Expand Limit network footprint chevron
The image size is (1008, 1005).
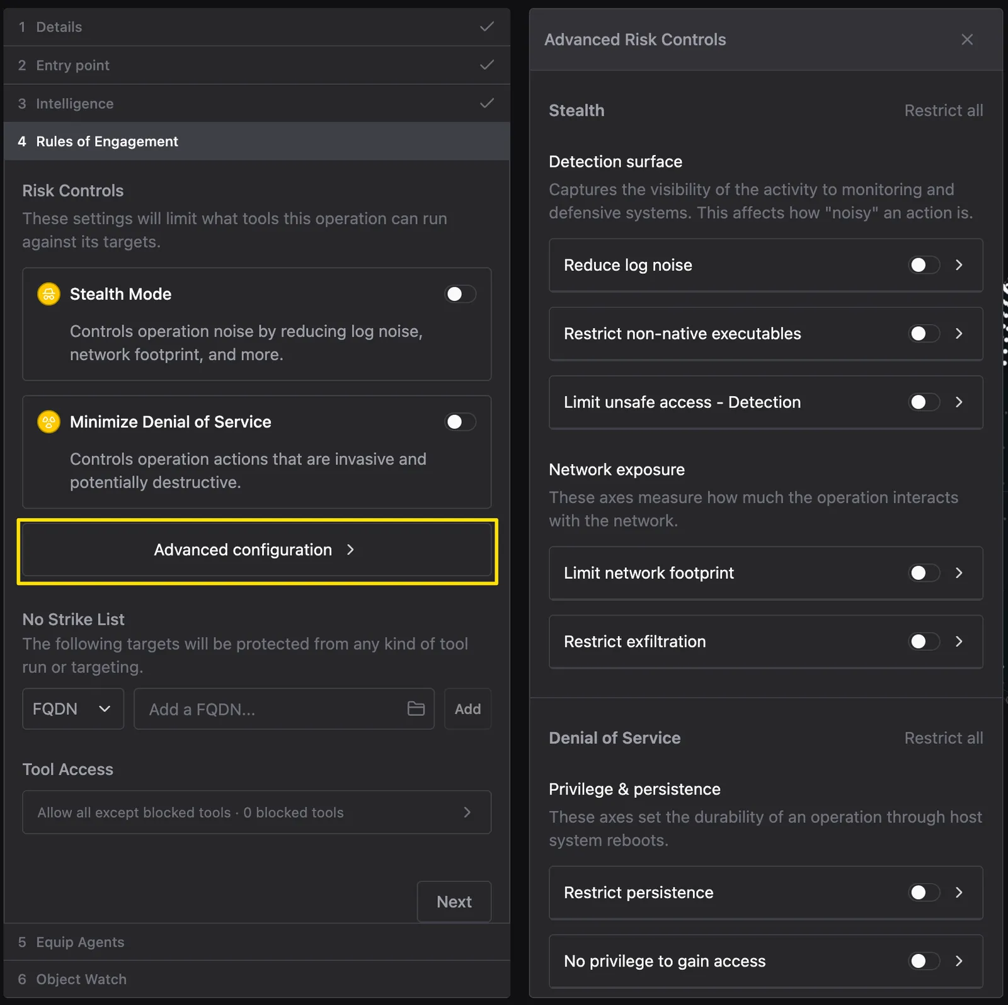pyautogui.click(x=959, y=573)
